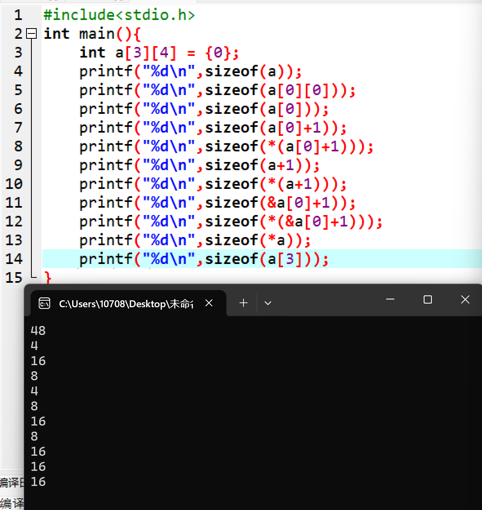
Task: Click the sizeof(*(a[0]+1)) printf line
Action: pyautogui.click(x=226, y=146)
